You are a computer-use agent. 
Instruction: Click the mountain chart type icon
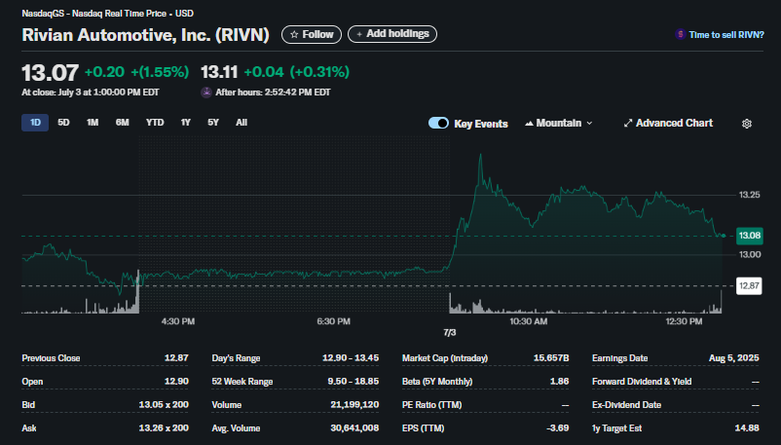click(x=529, y=123)
